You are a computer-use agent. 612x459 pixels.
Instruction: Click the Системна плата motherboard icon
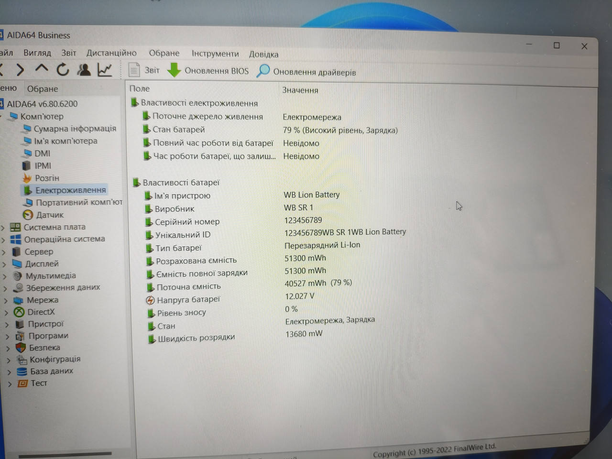coord(15,227)
